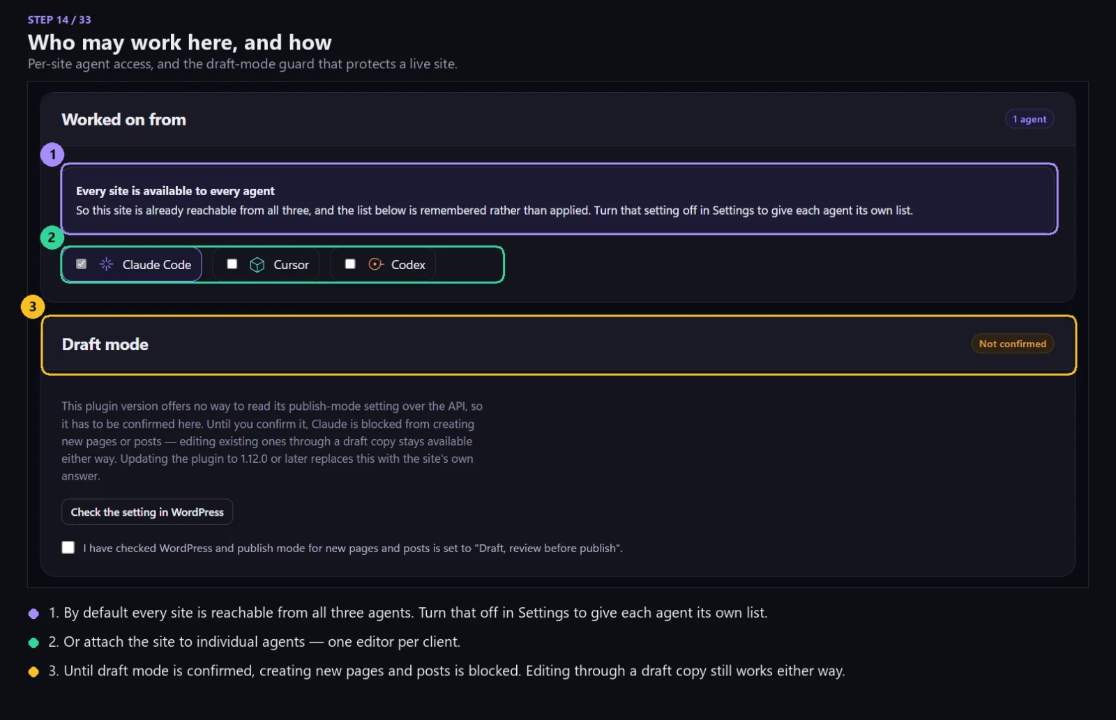Click the 'Cursor' label text
The image size is (1116, 720).
pos(291,265)
